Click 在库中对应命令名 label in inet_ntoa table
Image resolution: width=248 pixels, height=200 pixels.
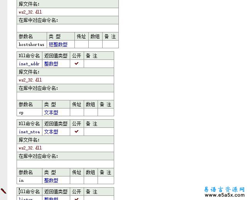(38, 156)
